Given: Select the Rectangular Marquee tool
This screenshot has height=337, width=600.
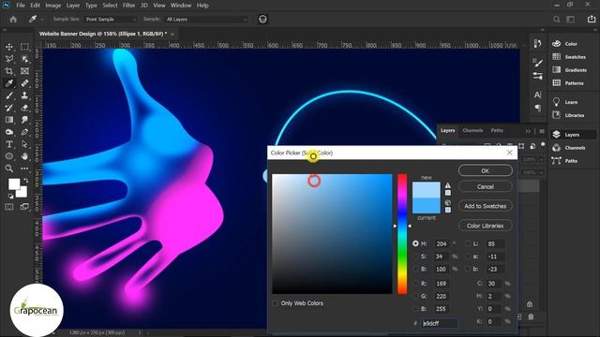Looking at the screenshot, I should [x=24, y=47].
